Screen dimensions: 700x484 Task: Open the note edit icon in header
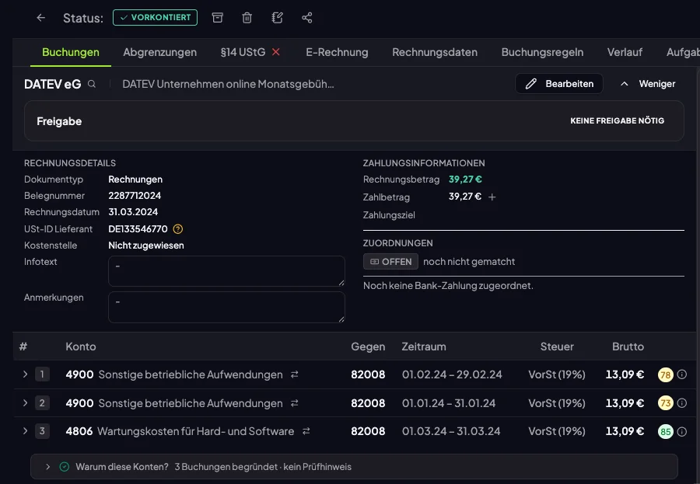(277, 18)
